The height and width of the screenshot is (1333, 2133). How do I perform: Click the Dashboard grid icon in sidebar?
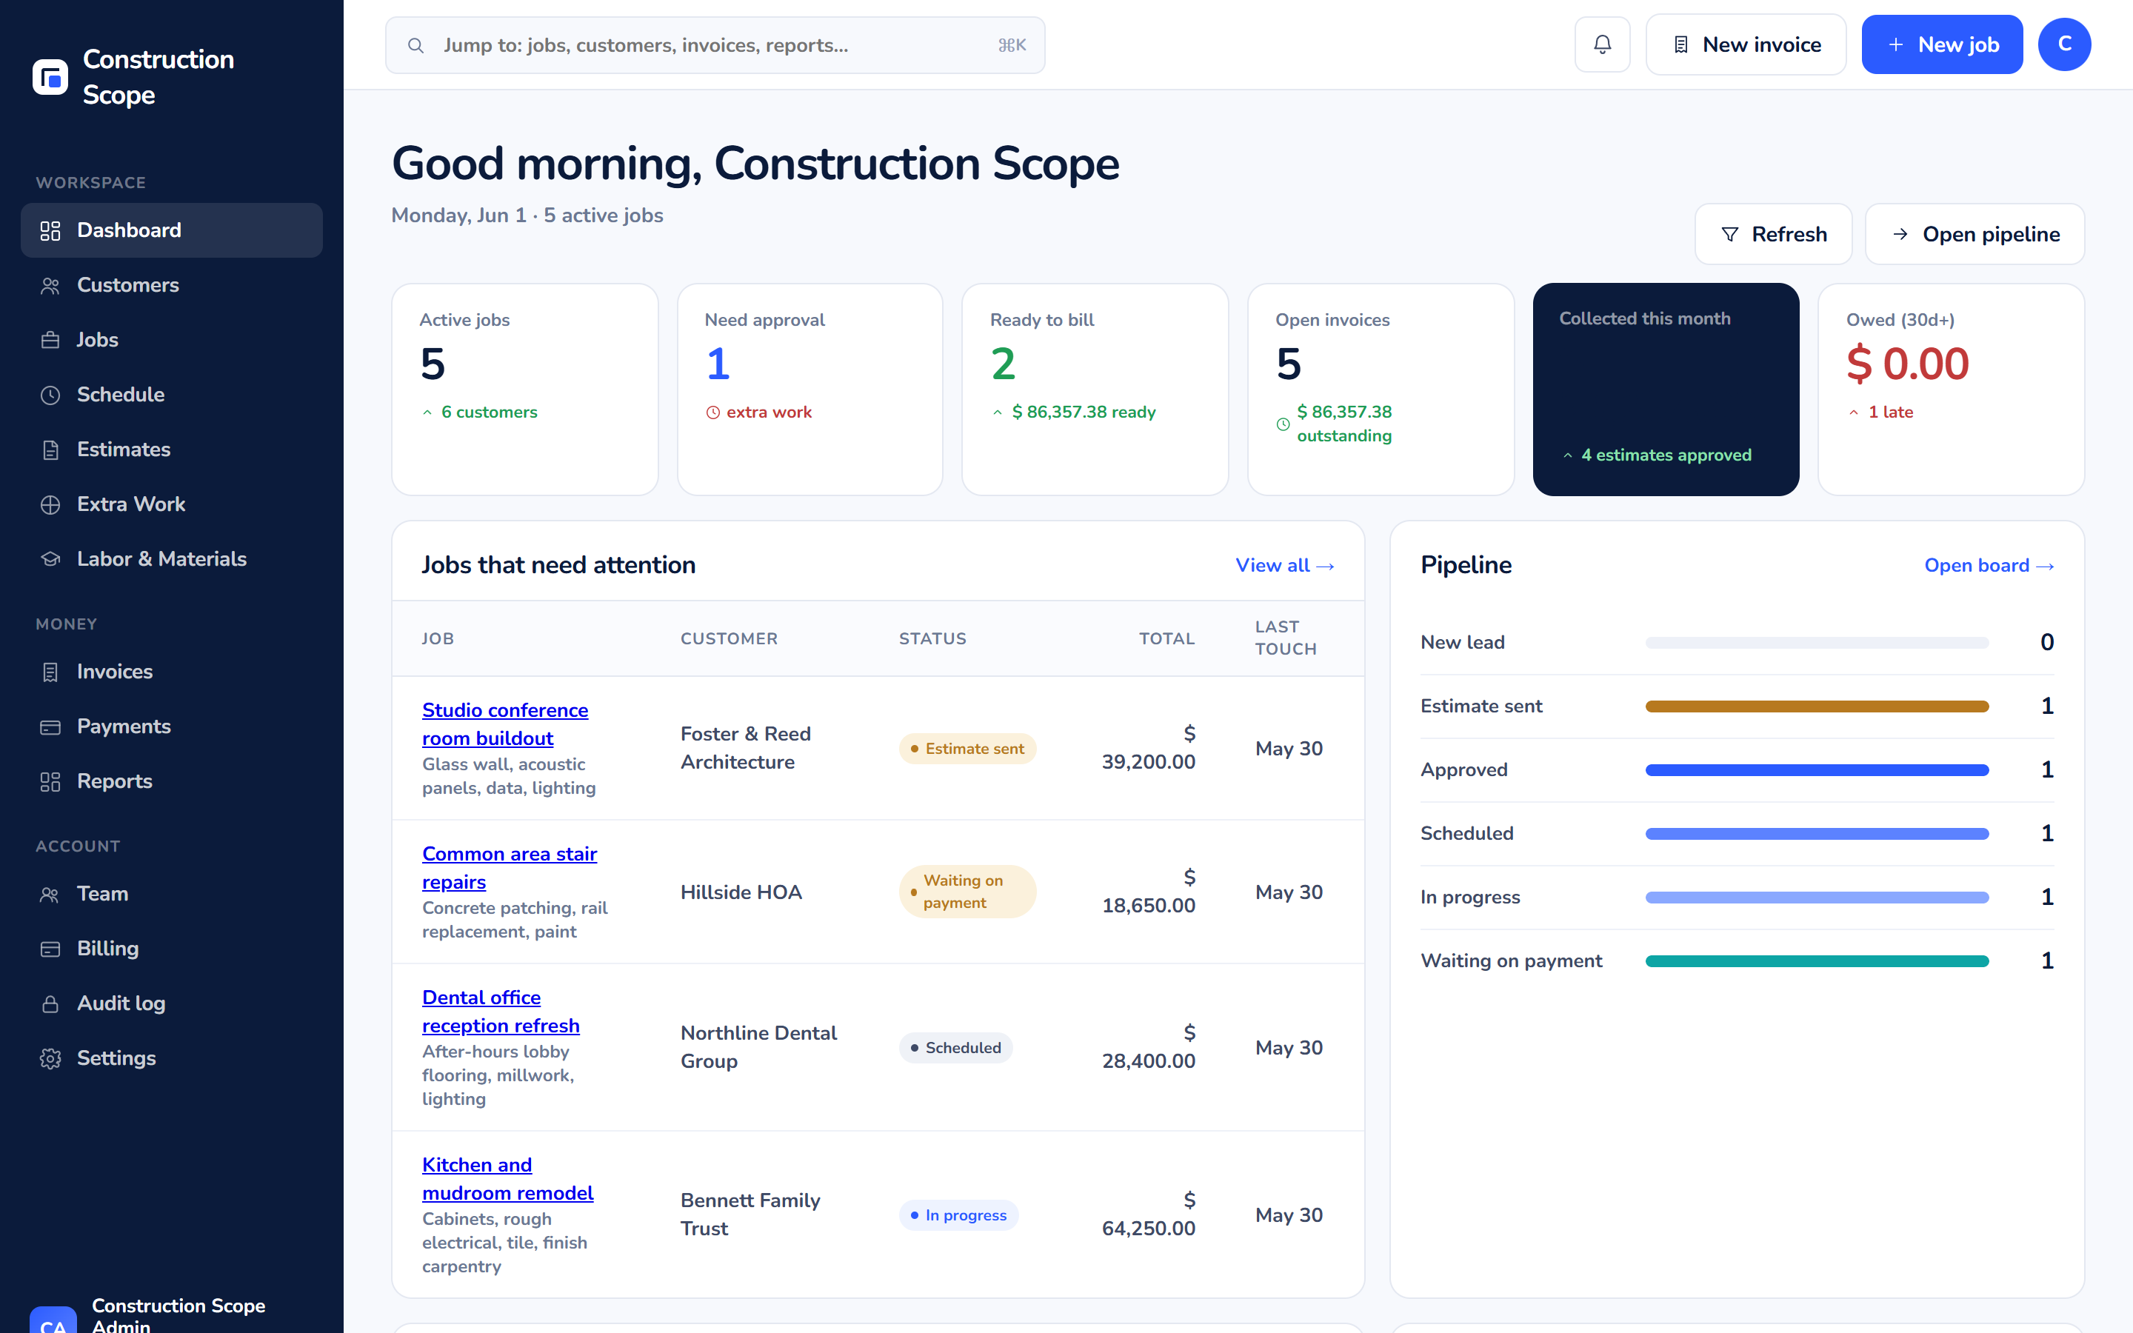[50, 231]
